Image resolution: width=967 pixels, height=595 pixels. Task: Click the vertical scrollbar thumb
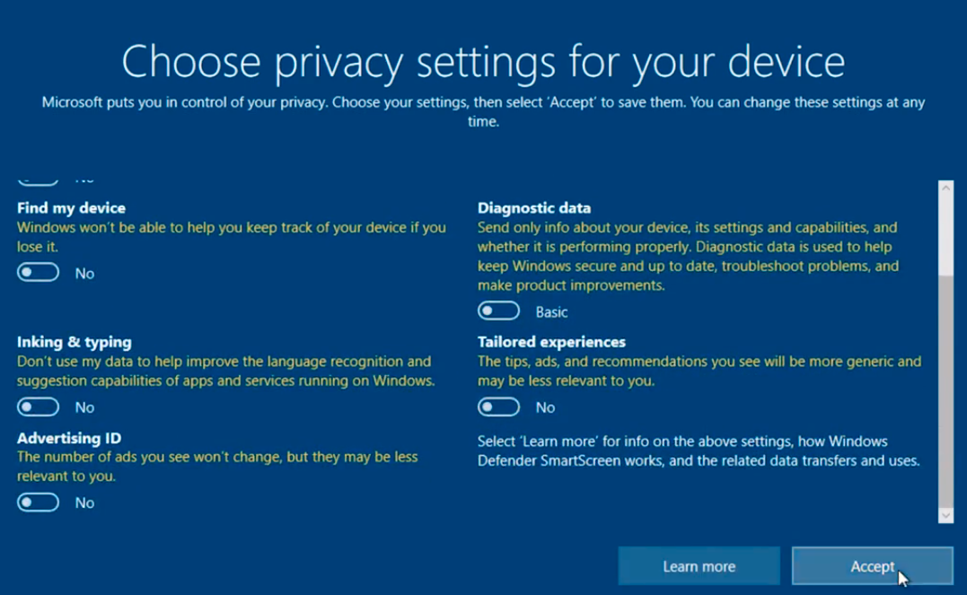pos(945,392)
